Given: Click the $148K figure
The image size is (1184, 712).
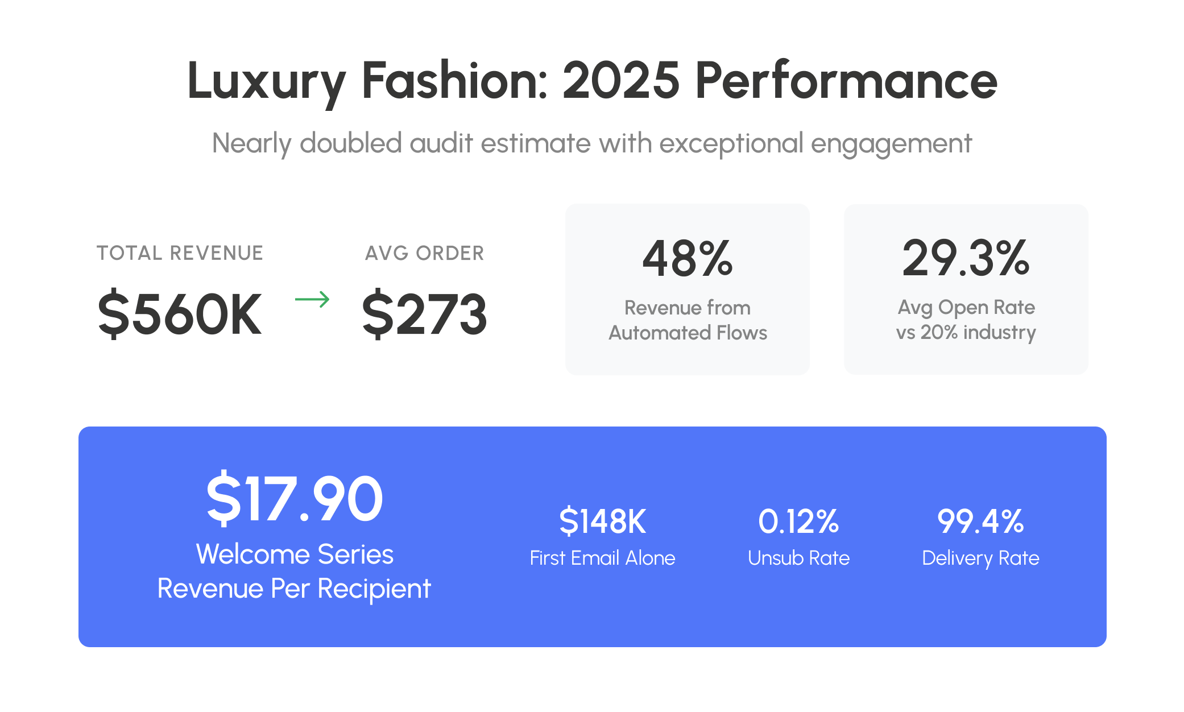Looking at the screenshot, I should (x=602, y=521).
